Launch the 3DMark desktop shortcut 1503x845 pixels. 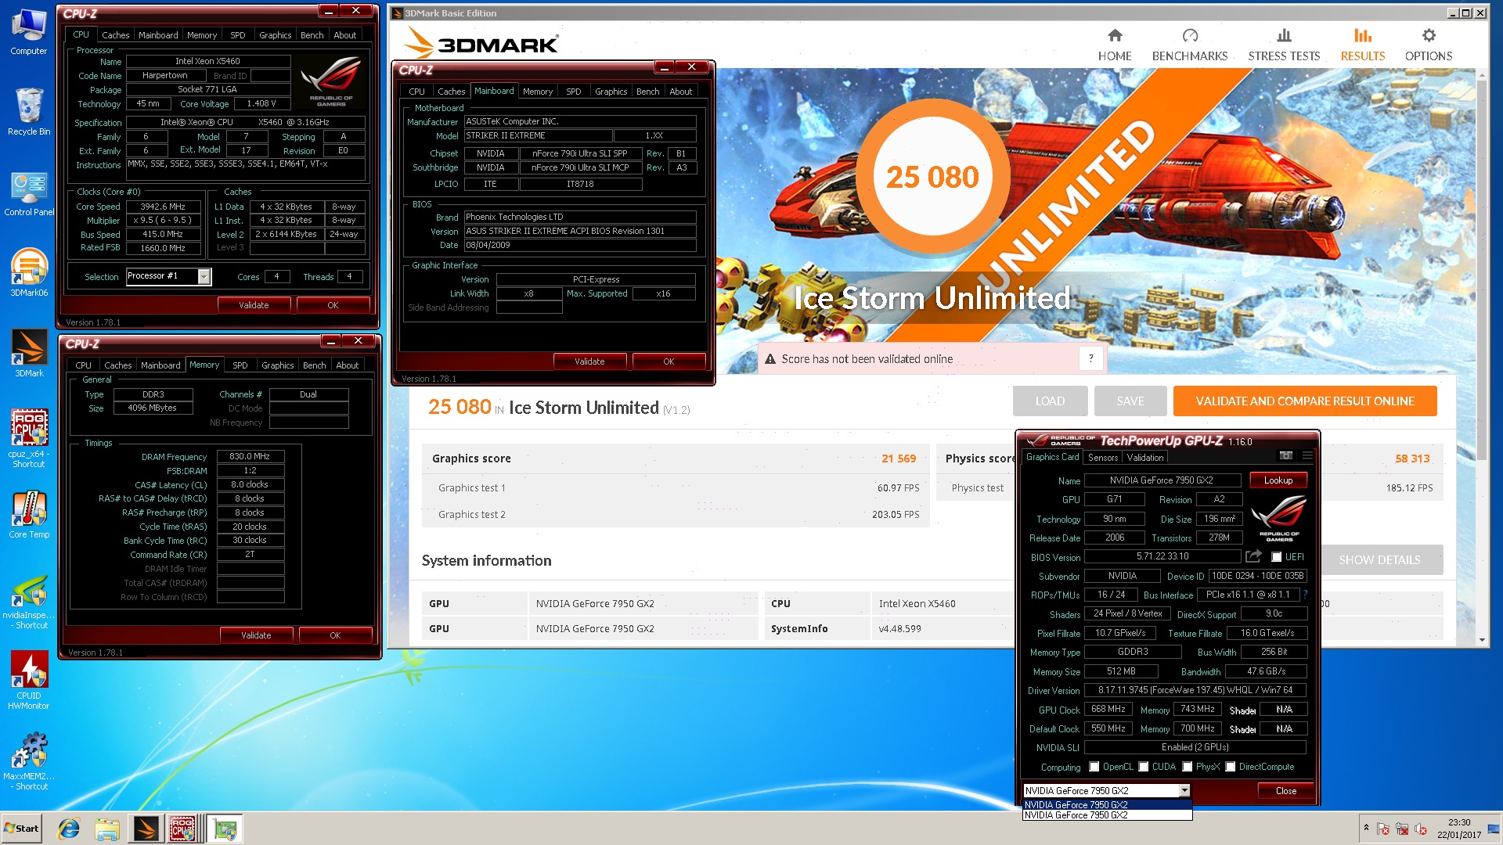[x=29, y=354]
